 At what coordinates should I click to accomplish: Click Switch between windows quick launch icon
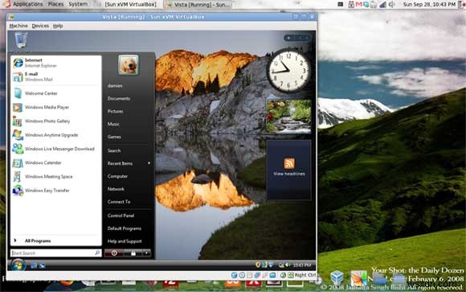click(x=42, y=265)
